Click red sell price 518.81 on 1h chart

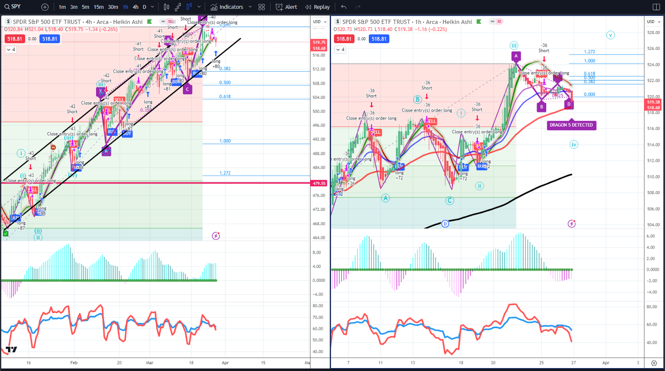344,39
